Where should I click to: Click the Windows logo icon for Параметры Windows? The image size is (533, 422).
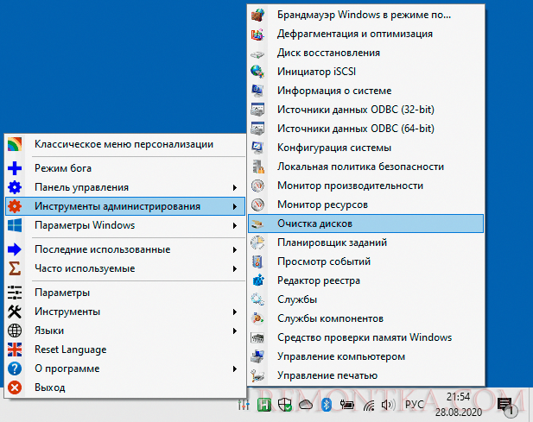click(x=15, y=225)
